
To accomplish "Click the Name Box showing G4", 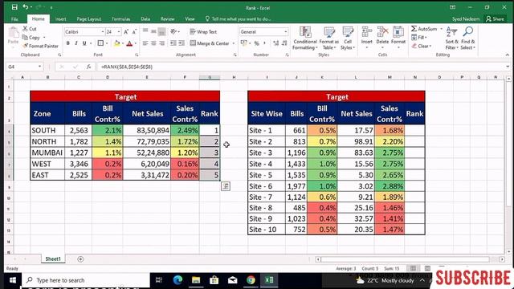I will click(x=24, y=67).
